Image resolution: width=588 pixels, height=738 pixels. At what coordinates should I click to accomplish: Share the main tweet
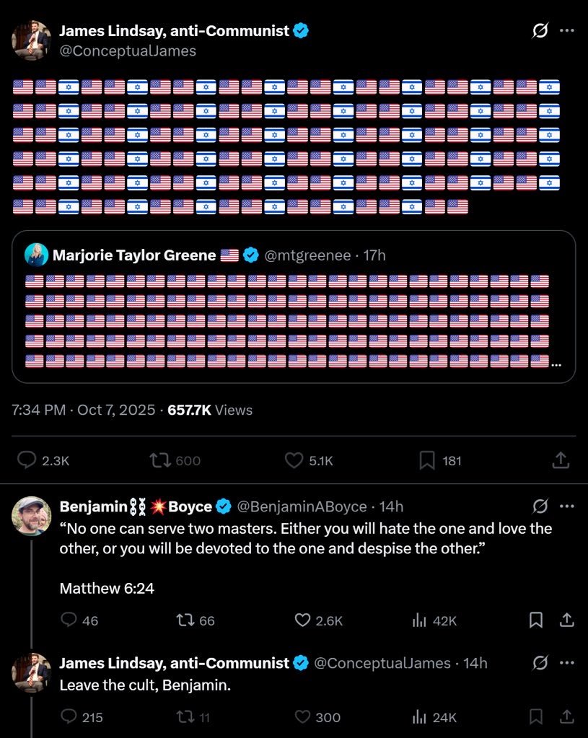tap(561, 460)
